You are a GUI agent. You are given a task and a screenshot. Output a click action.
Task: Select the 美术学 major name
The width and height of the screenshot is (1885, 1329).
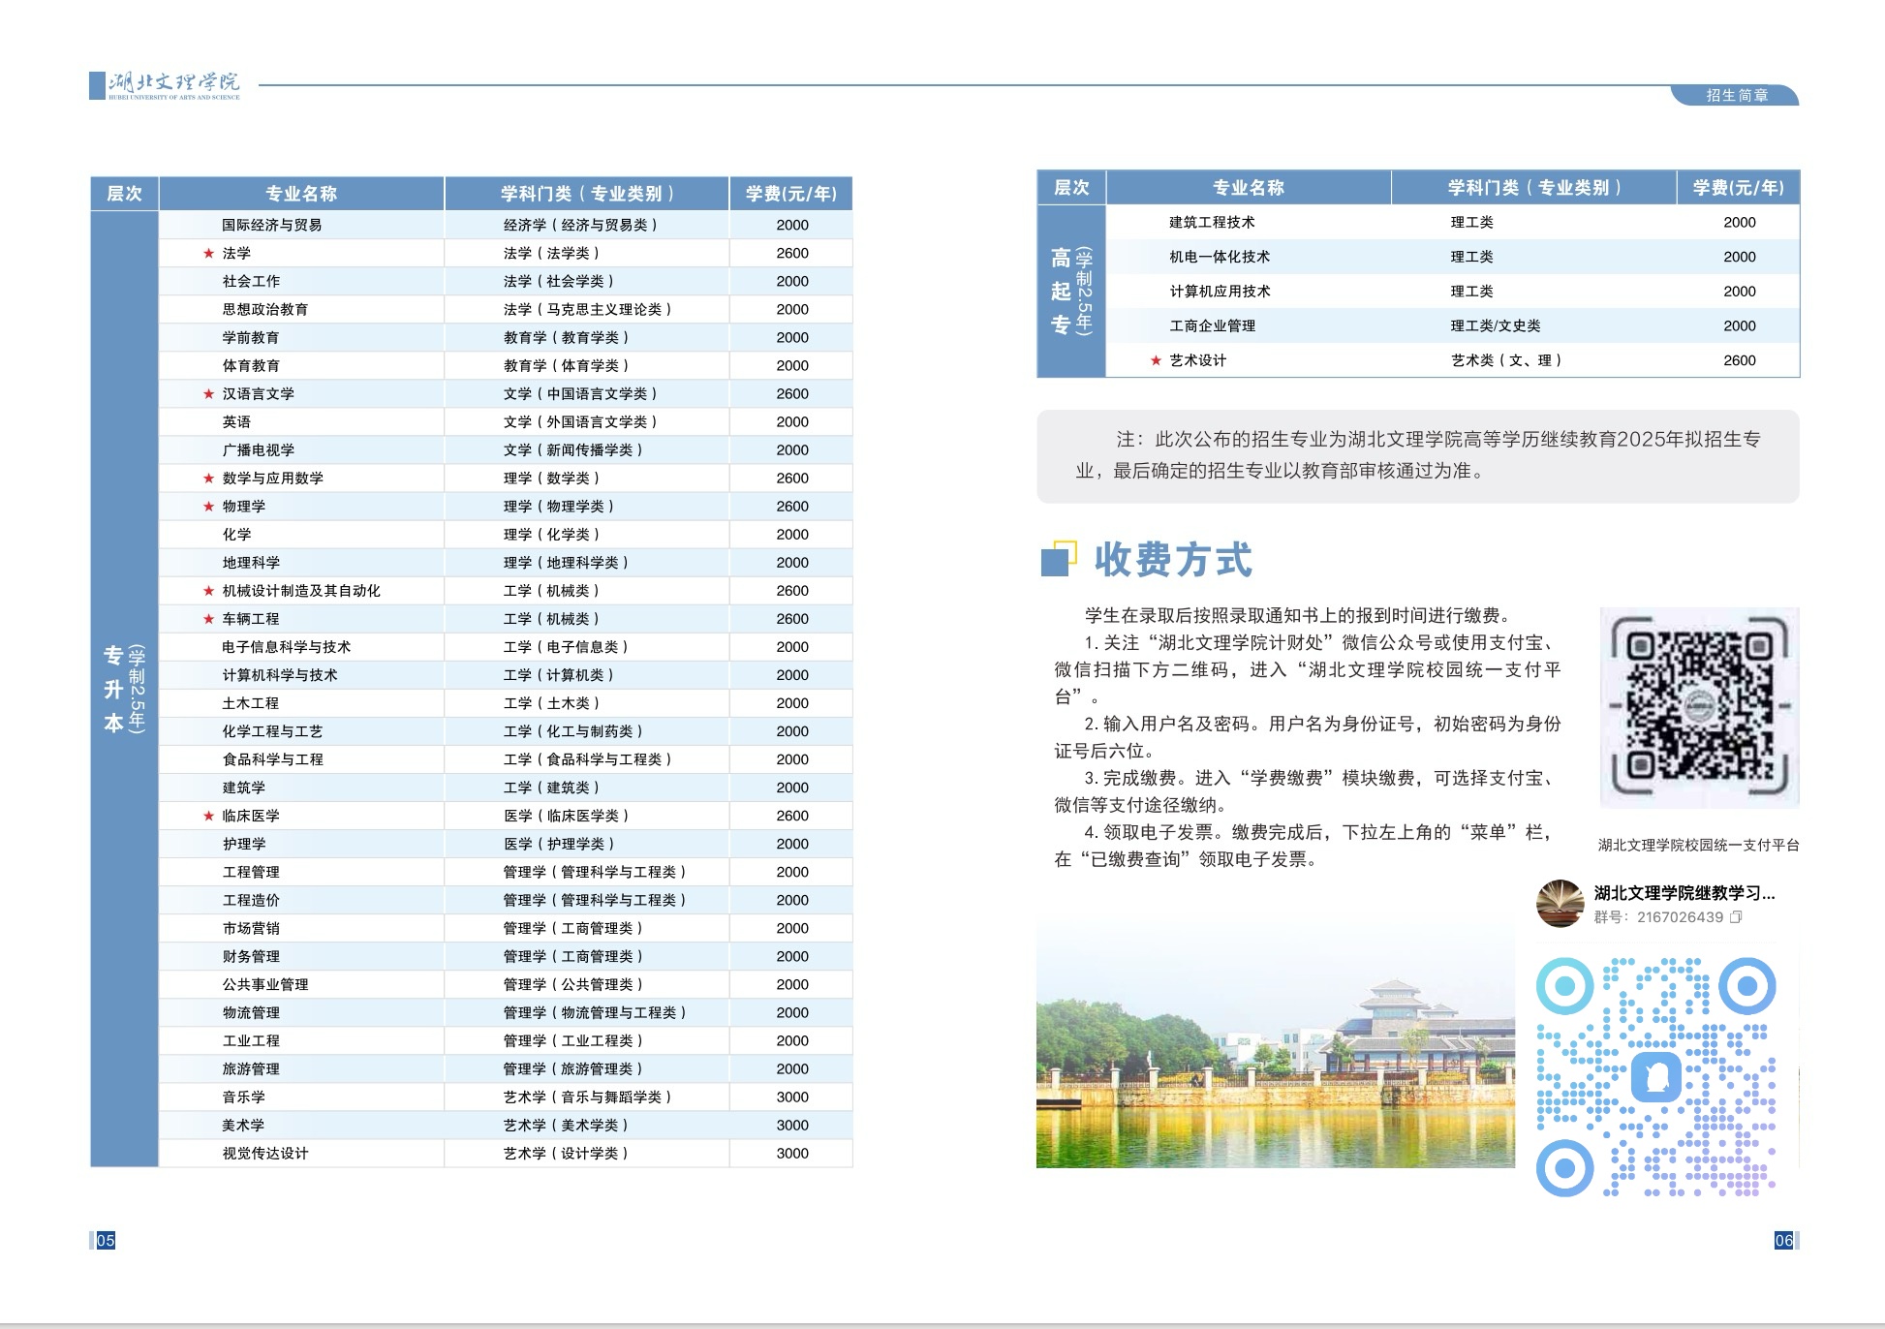tap(244, 1125)
